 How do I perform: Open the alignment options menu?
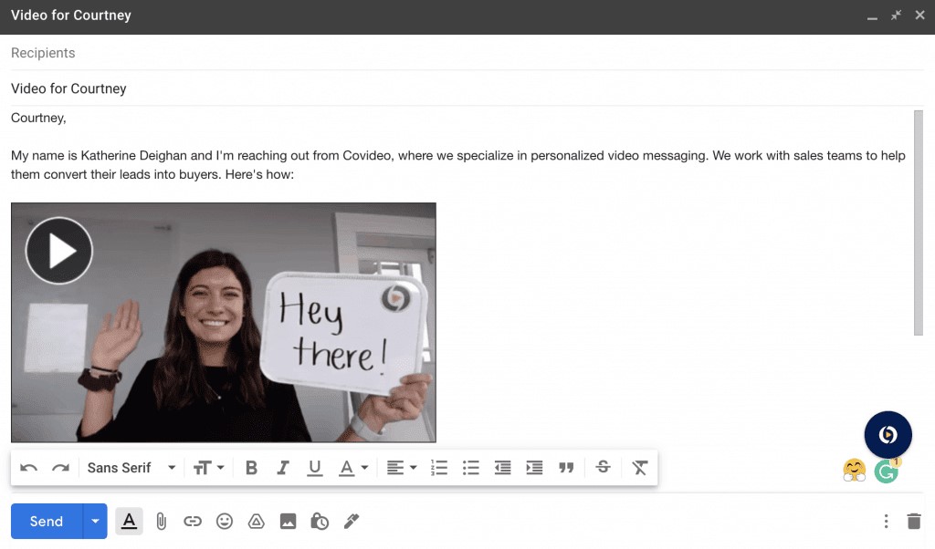(x=400, y=467)
